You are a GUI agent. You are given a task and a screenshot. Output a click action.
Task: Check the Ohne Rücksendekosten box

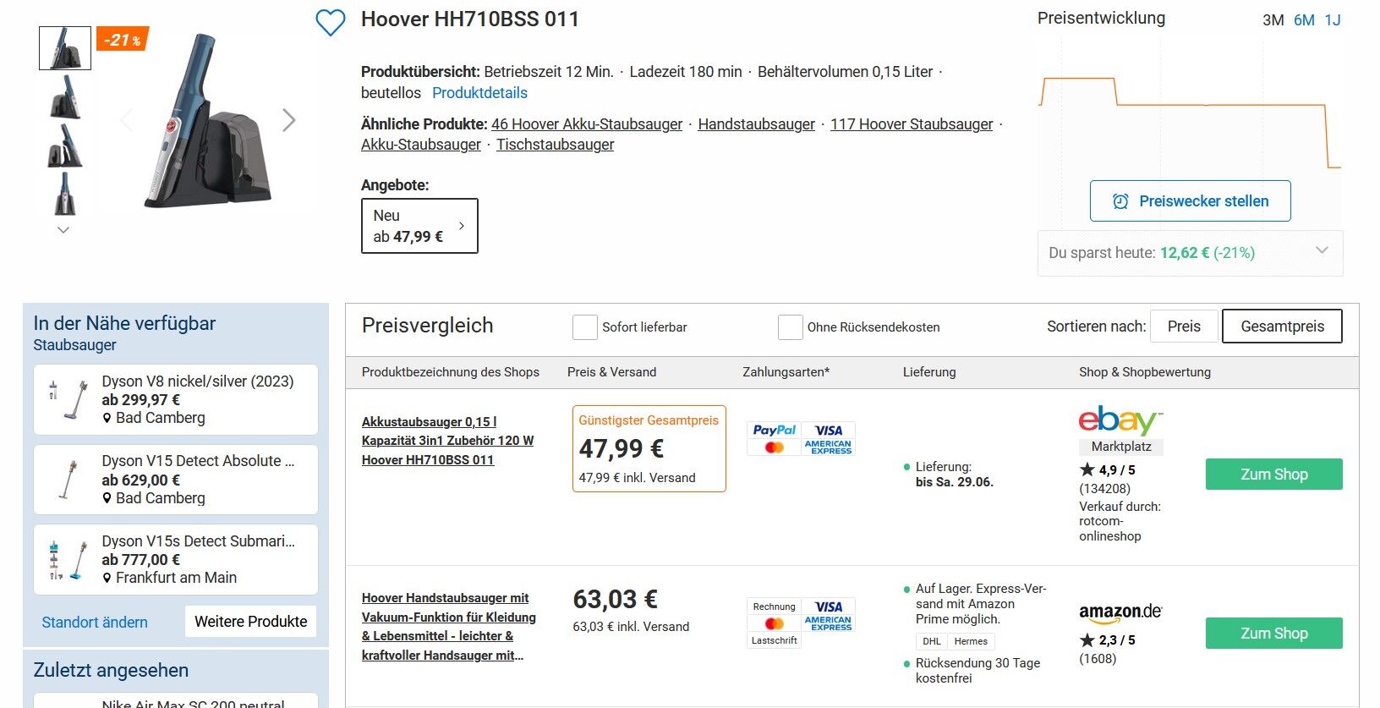pos(791,327)
